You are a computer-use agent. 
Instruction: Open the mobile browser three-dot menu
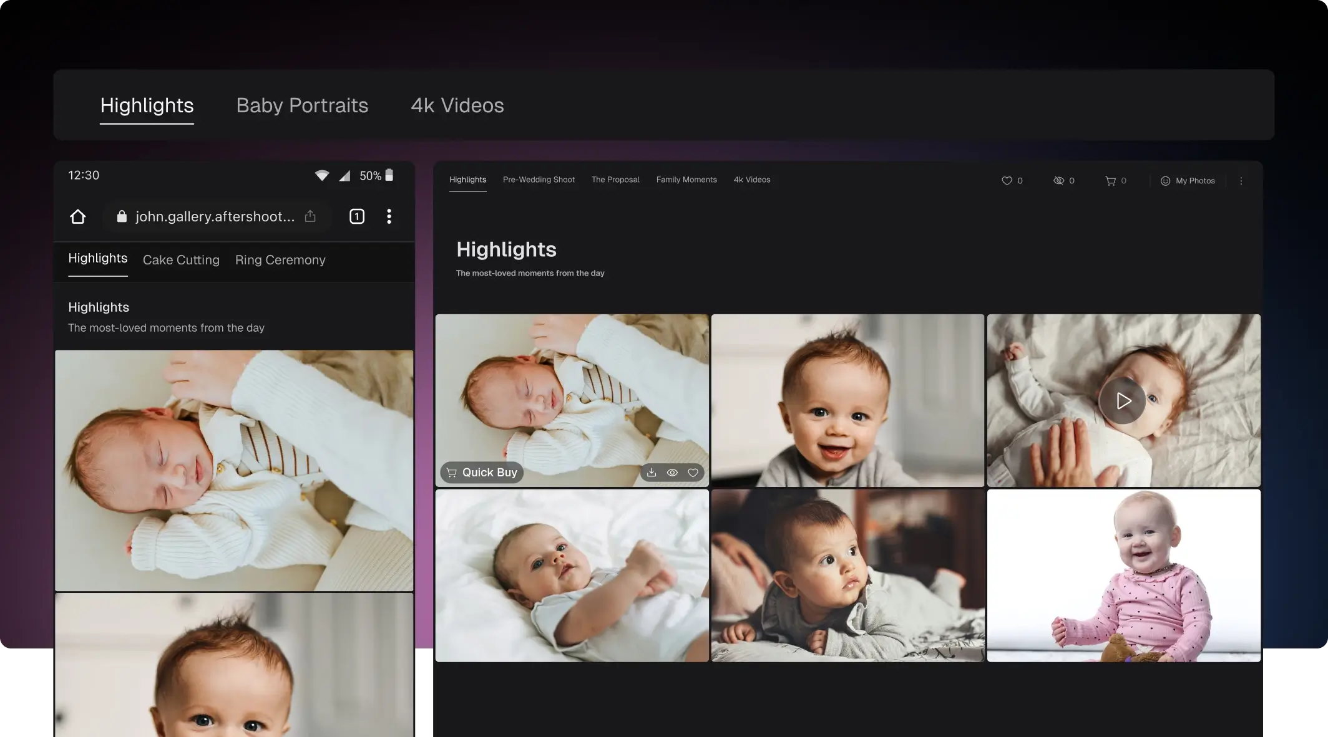(x=389, y=216)
